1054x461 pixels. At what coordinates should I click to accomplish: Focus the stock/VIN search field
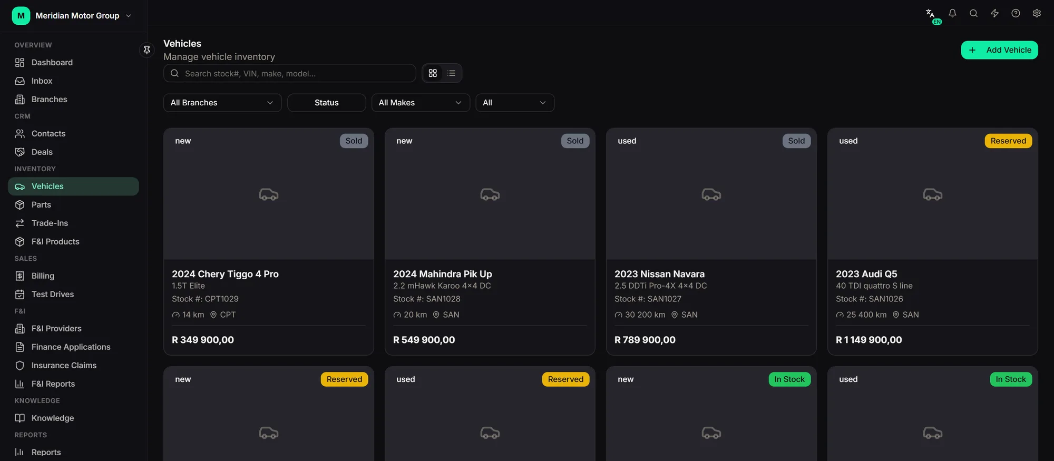pyautogui.click(x=289, y=73)
